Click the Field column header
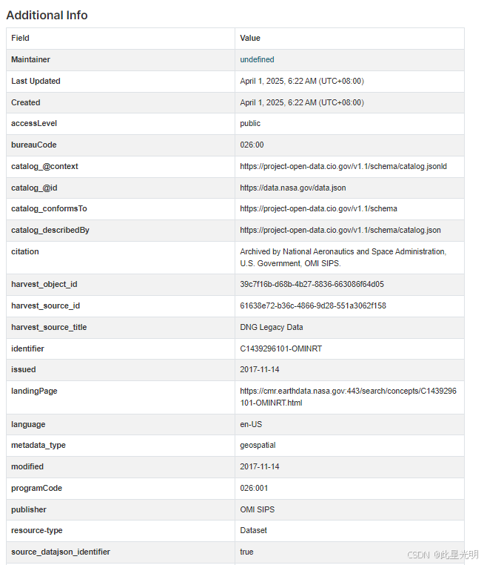The image size is (484, 565). click(20, 38)
